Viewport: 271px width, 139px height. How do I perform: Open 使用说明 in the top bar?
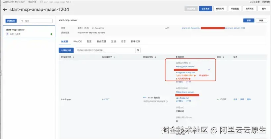220,9
